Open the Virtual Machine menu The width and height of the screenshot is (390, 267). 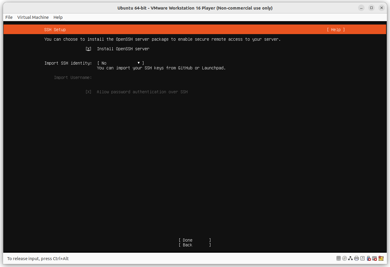pyautogui.click(x=33, y=17)
